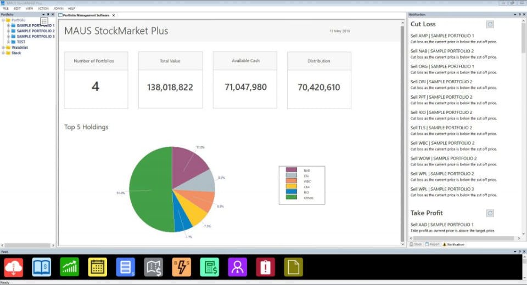Click the Others green swatch in legend
Viewport: 527px width, 285px height.
[291, 197]
